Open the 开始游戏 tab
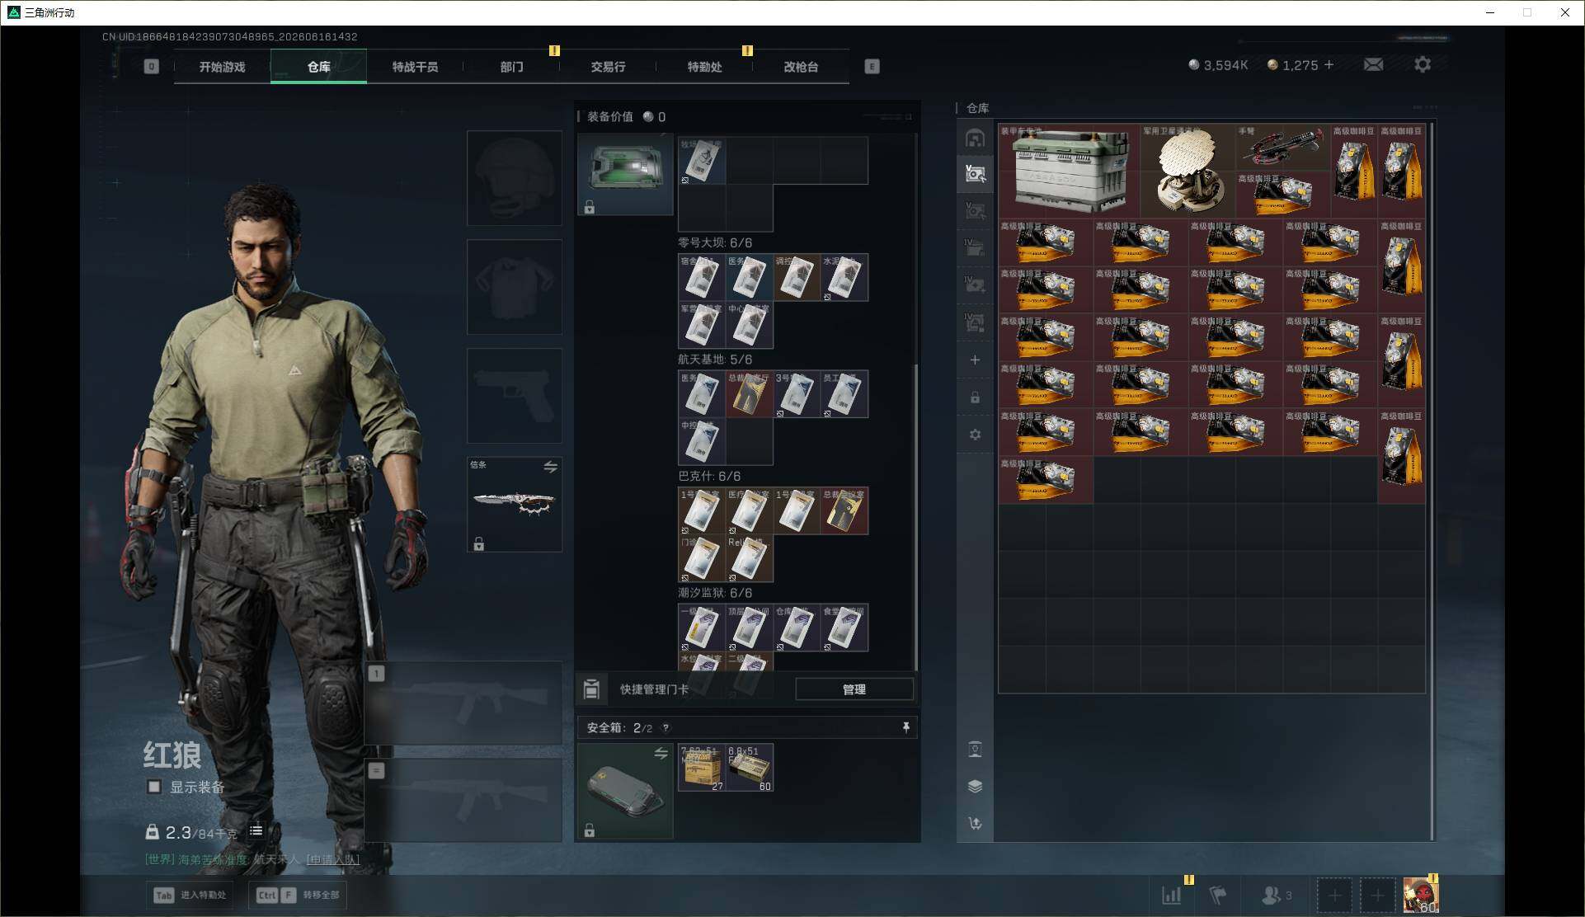This screenshot has height=917, width=1585. pyautogui.click(x=222, y=67)
